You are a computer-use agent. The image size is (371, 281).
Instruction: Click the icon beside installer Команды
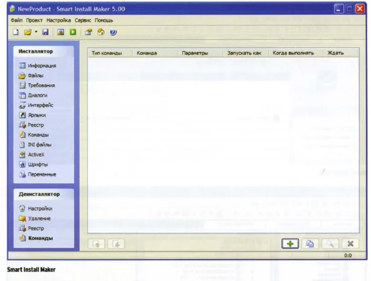(x=22, y=134)
